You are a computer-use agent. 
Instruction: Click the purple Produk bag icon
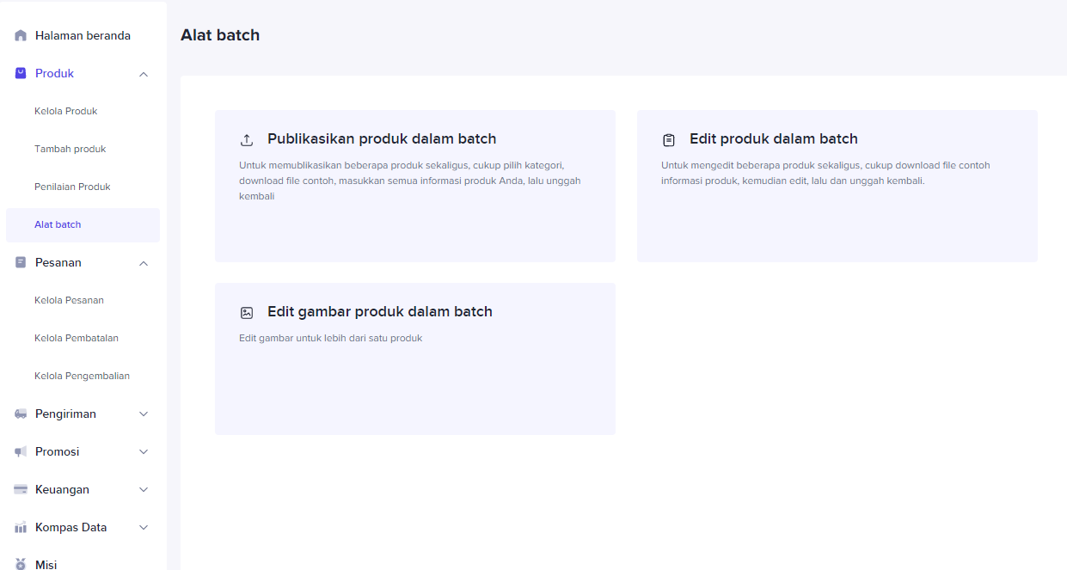click(x=21, y=74)
